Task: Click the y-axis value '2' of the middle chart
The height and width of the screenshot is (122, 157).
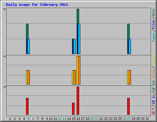Action: (x=5, y=56)
